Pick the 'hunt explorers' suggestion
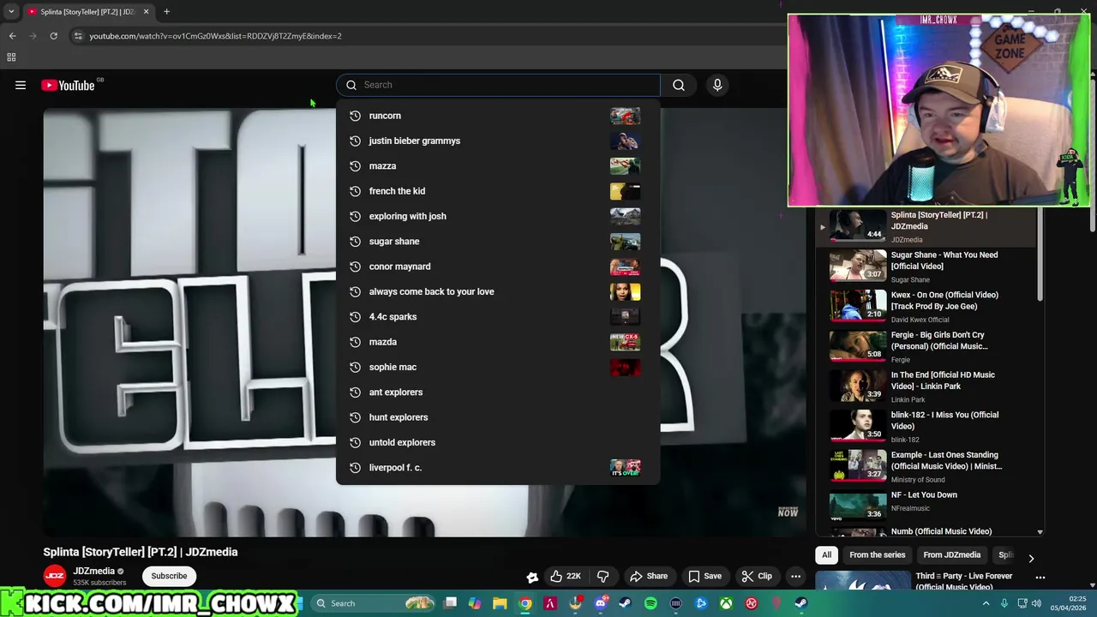Viewport: 1097px width, 617px height. (498, 417)
